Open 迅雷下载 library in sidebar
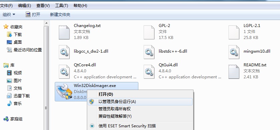280x130 pixels. [22, 96]
